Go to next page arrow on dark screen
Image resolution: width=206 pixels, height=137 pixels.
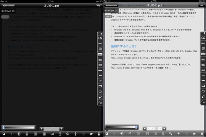point(61,129)
